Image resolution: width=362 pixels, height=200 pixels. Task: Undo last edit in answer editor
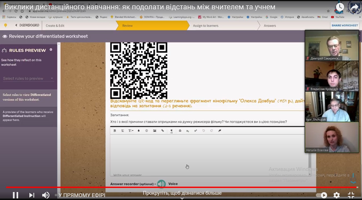tap(204, 131)
